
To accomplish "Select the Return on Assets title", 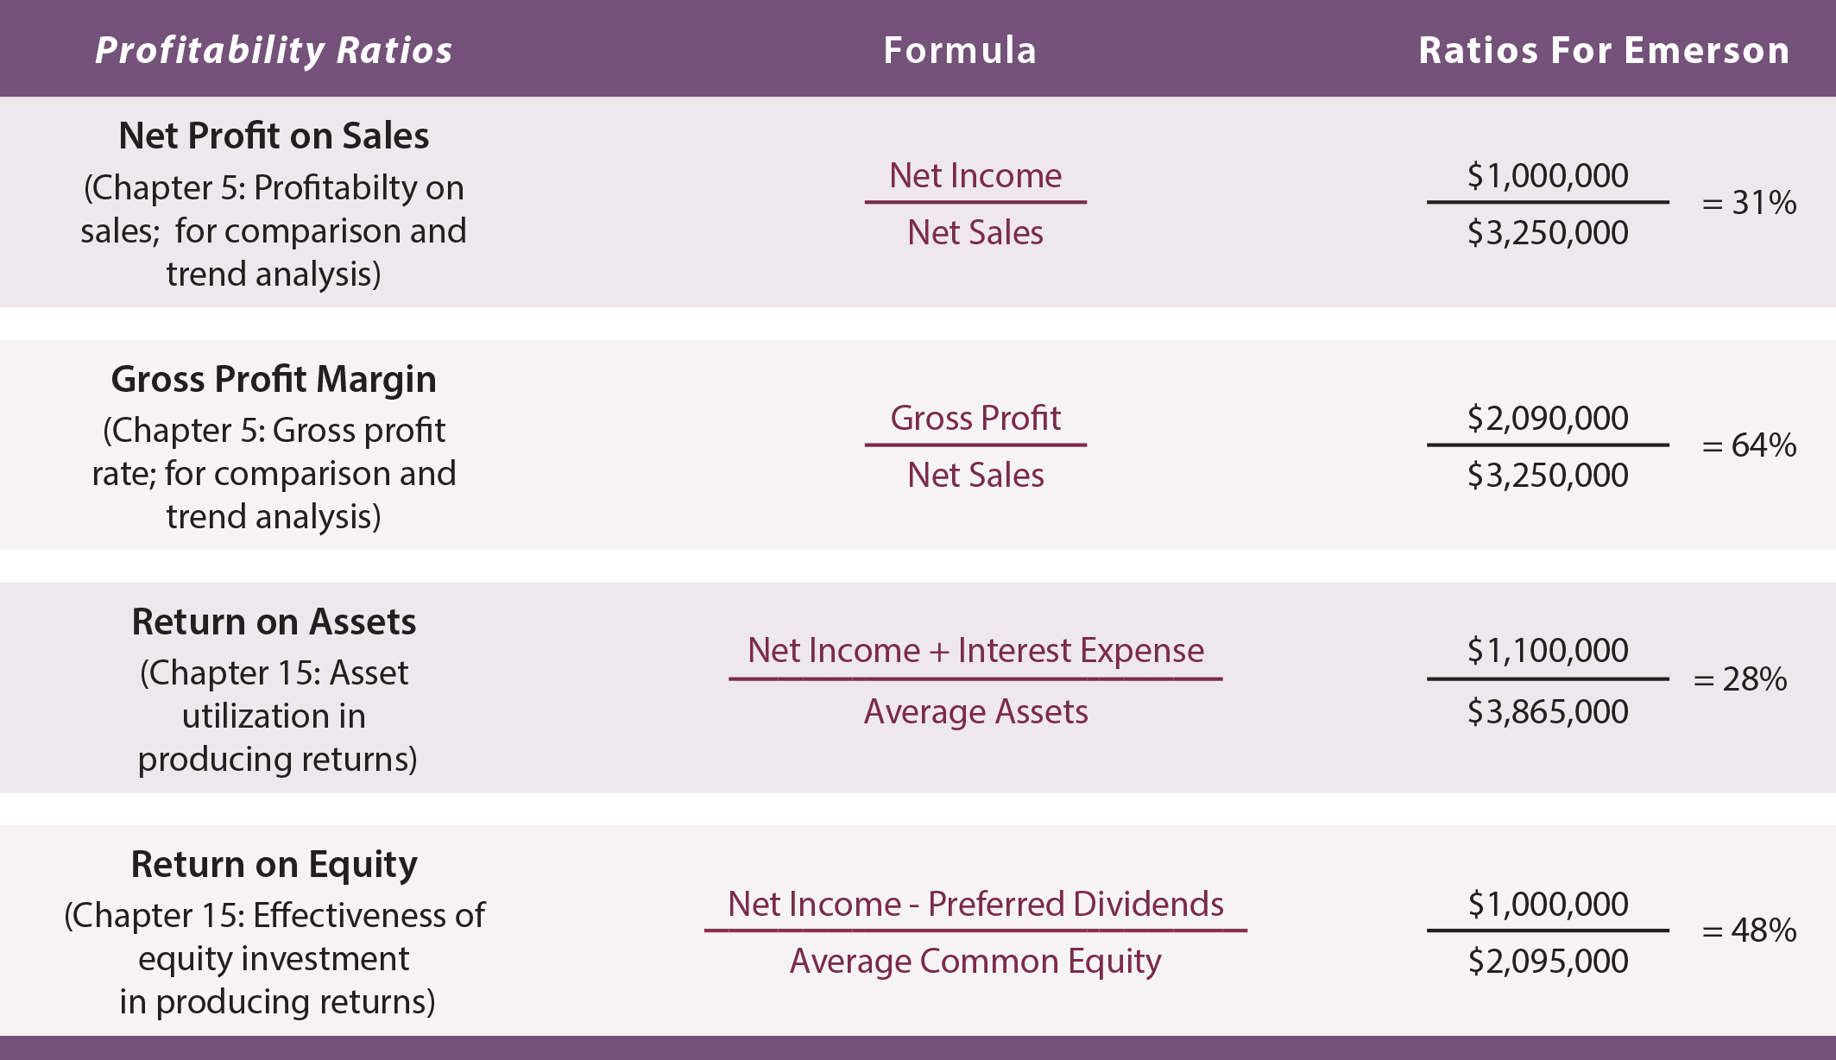I will point(274,621).
